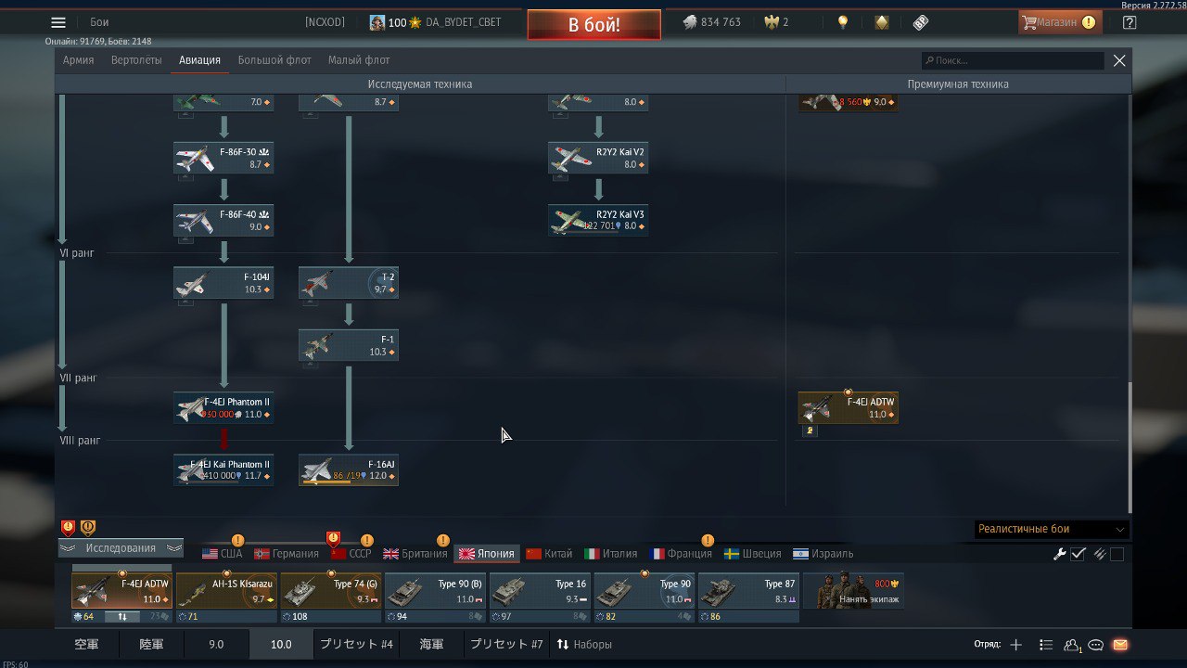The height and width of the screenshot is (668, 1187).
Task: Click the red shield alert icon above Исследования
Action: (68, 528)
